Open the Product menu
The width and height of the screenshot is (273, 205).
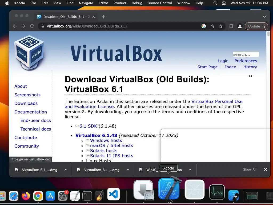120,3
